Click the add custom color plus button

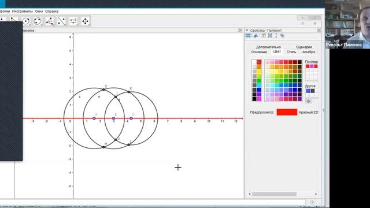pyautogui.click(x=308, y=101)
